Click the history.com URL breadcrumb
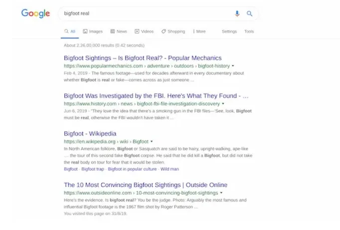 click(142, 104)
